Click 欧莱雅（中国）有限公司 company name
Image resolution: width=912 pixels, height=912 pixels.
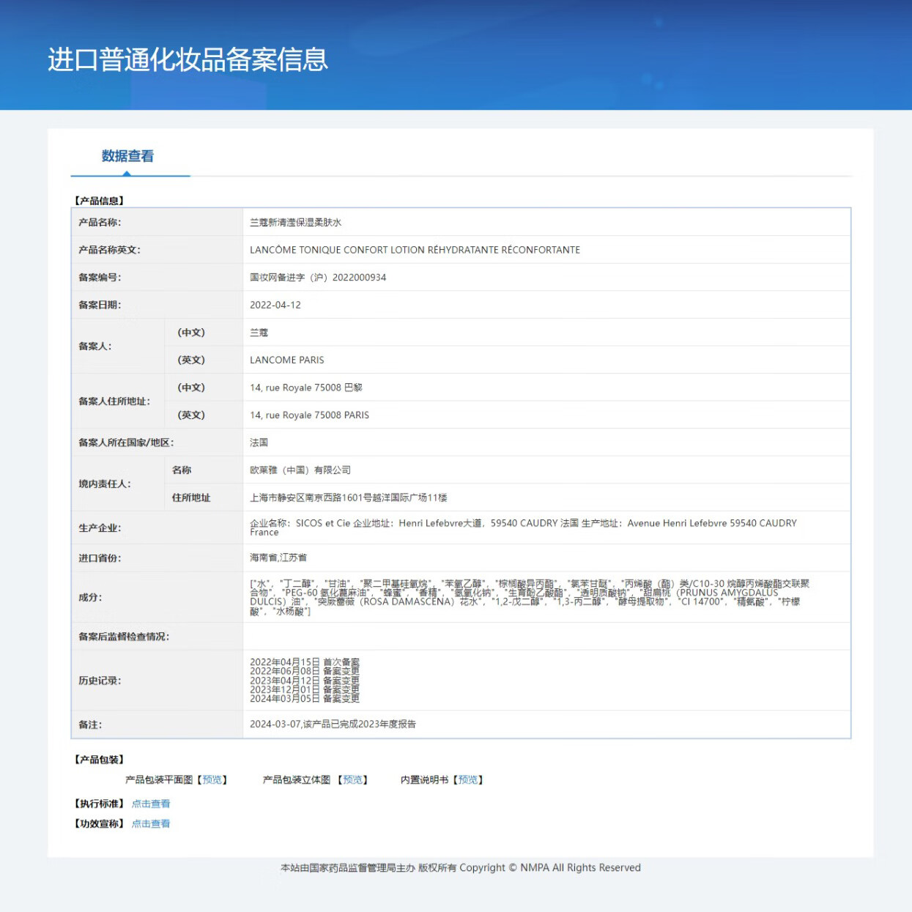point(300,470)
